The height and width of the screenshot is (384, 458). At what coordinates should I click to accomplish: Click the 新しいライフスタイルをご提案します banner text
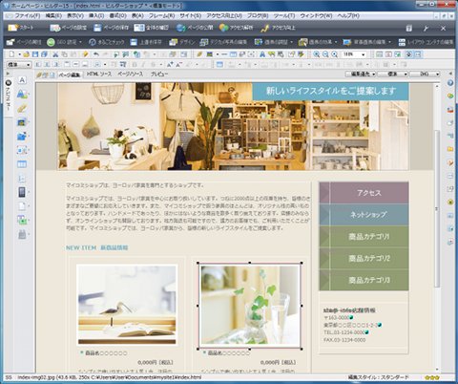pos(331,91)
